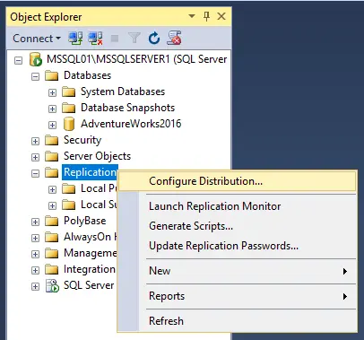Toggle the Auto Hide pin icon

click(206, 16)
